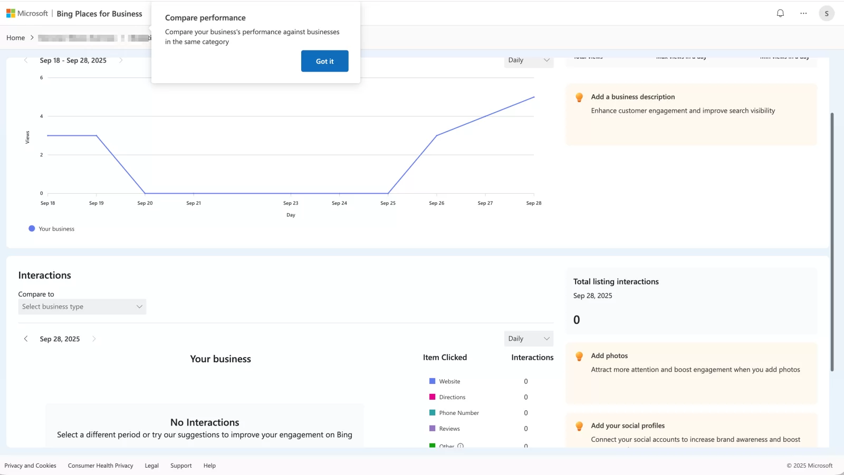Click the Website color swatch in legend

tap(433, 381)
